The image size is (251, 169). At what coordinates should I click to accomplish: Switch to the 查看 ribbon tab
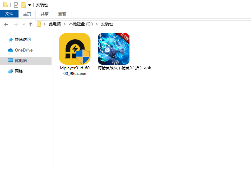(62, 14)
